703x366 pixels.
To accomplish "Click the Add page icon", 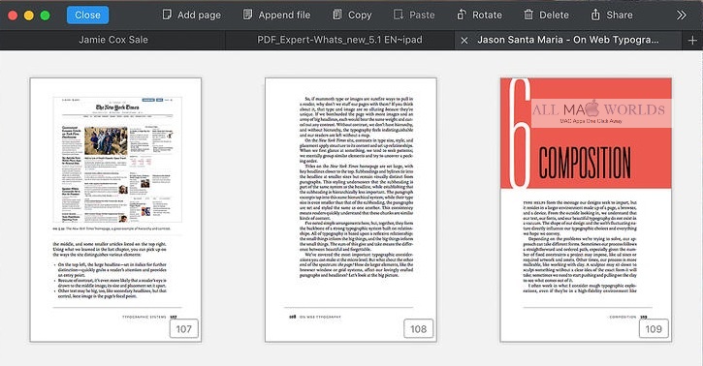I will click(167, 15).
